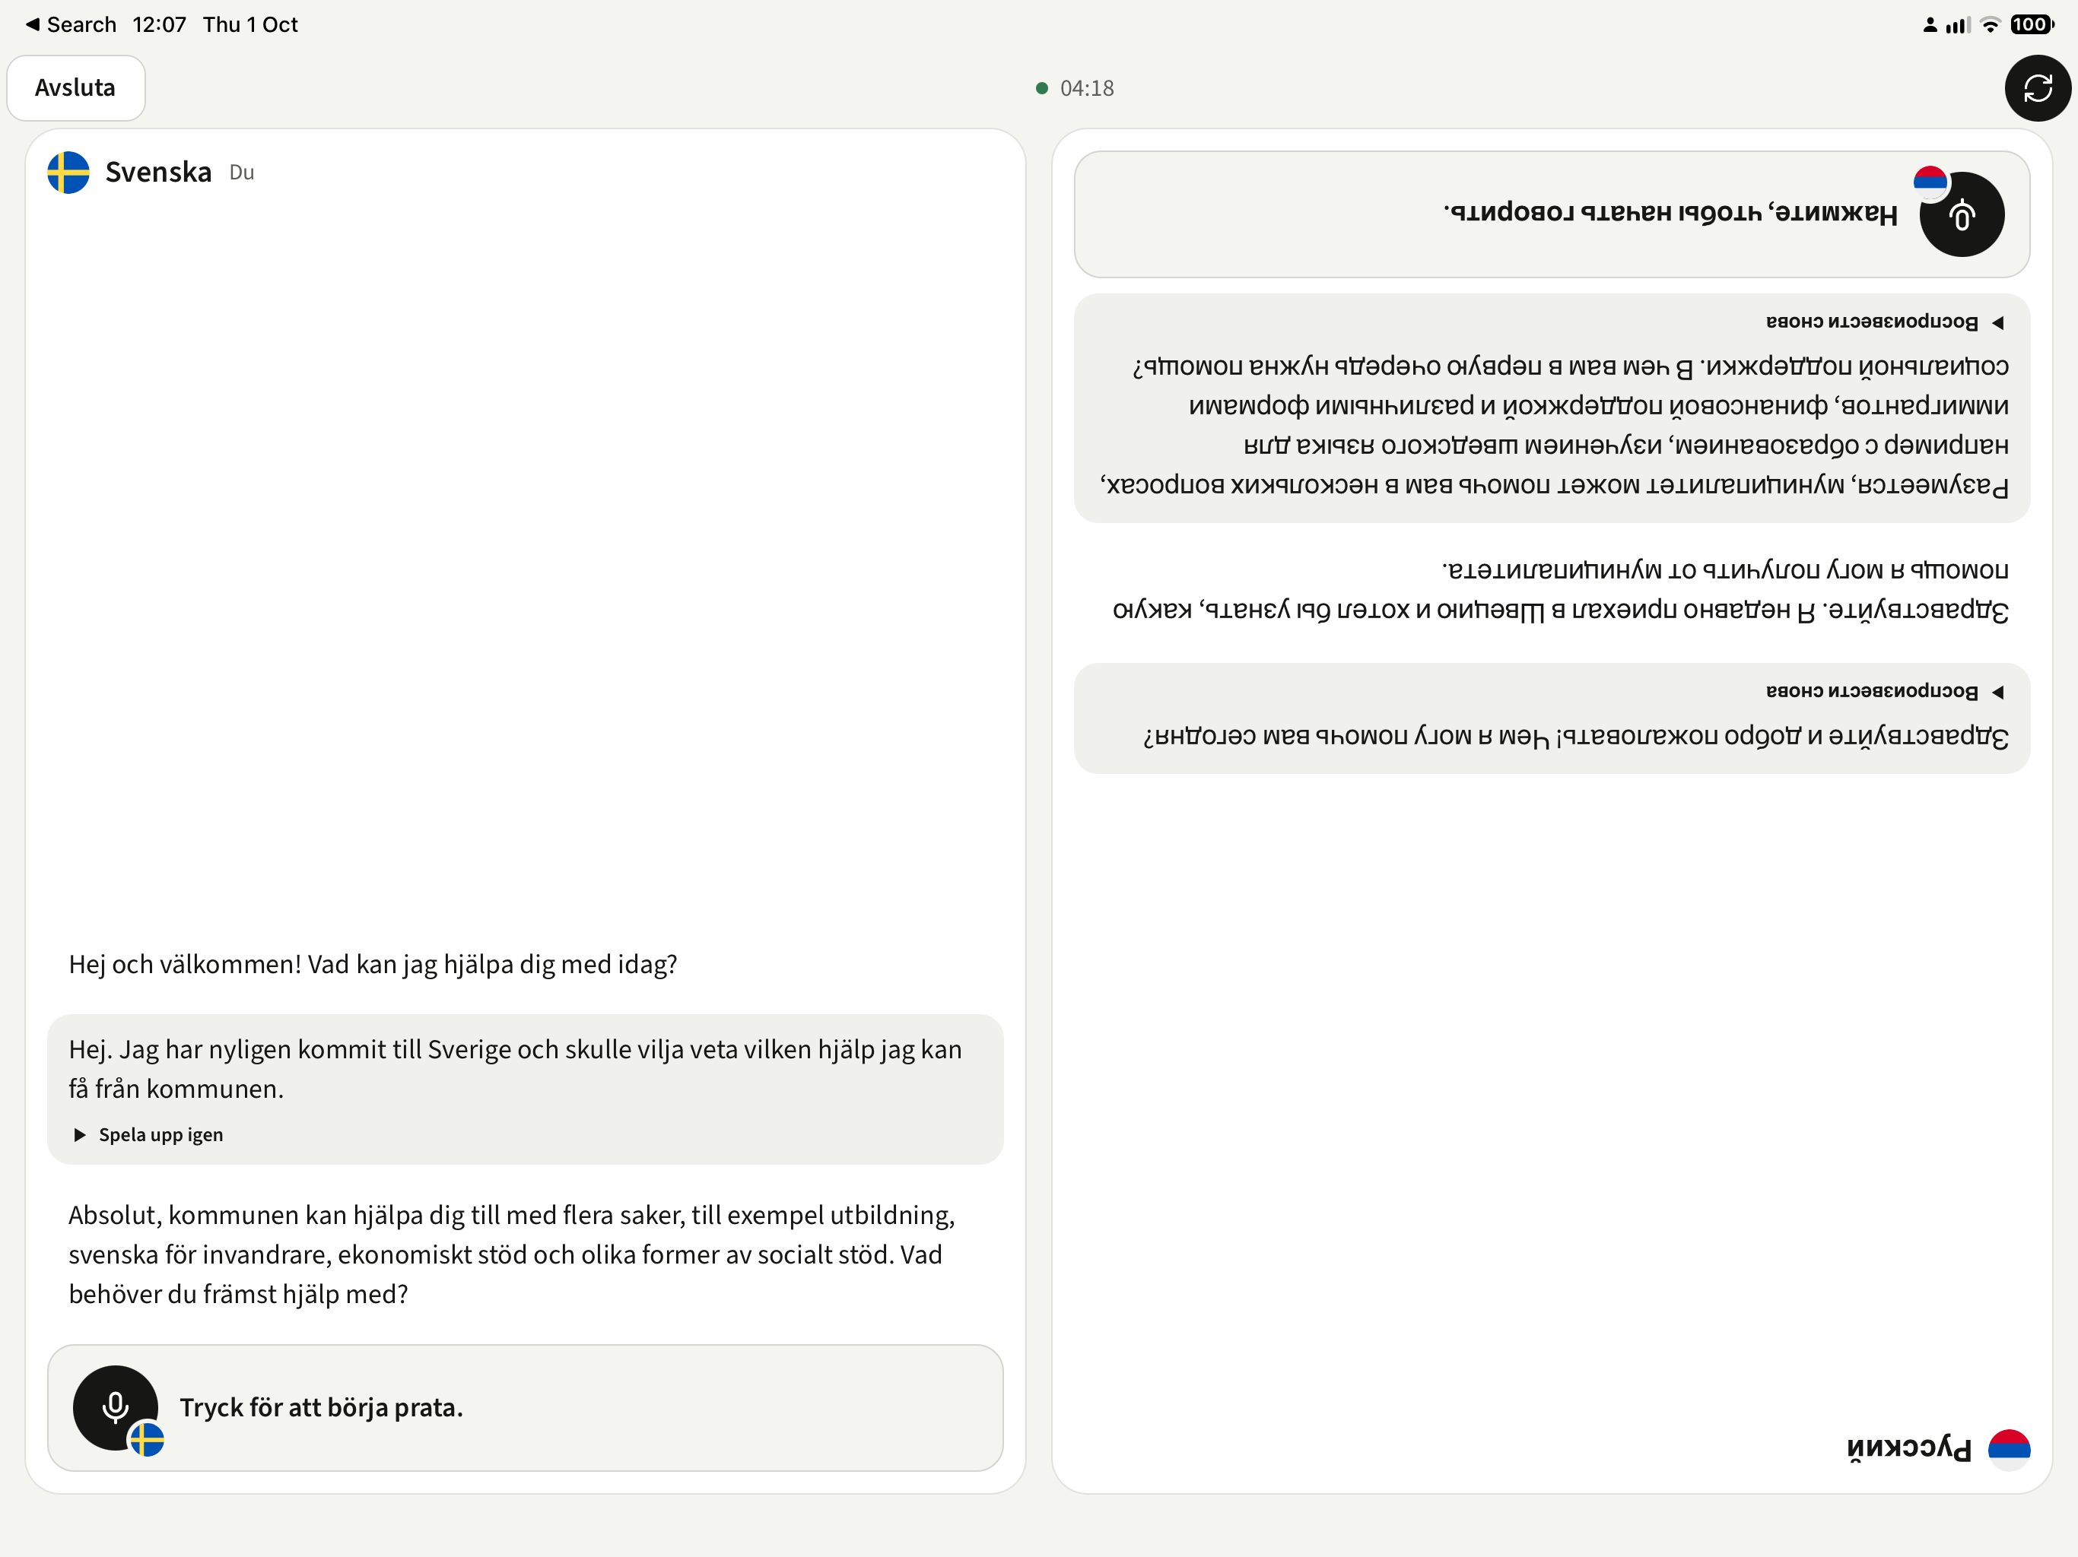Tap the Swedish microphone button
Viewport: 2078px width, 1557px height.
116,1406
